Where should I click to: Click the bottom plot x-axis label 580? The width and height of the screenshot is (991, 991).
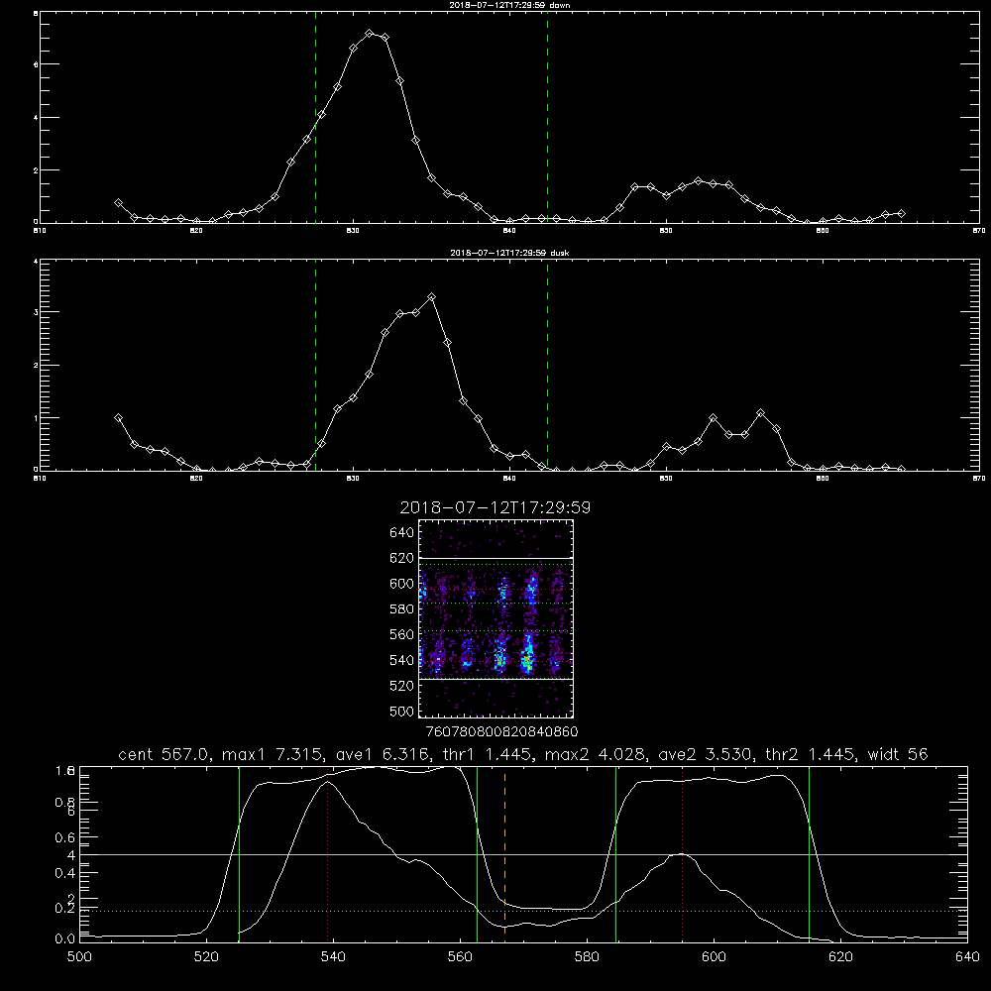point(587,957)
